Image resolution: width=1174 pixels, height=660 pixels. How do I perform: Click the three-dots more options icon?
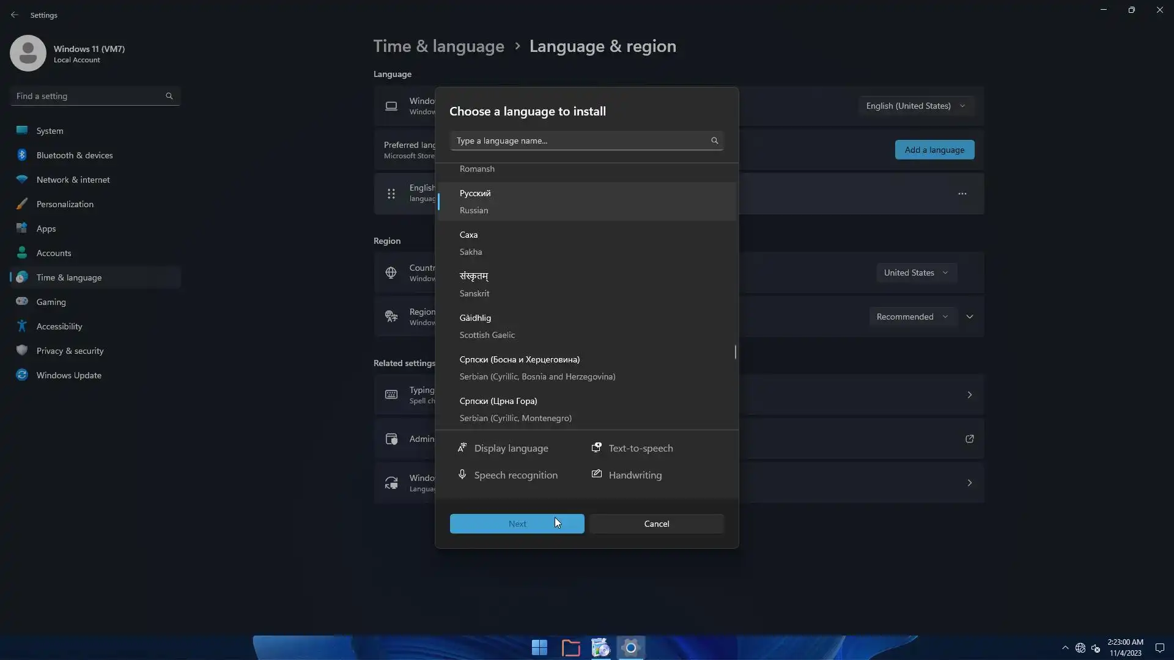(x=962, y=194)
